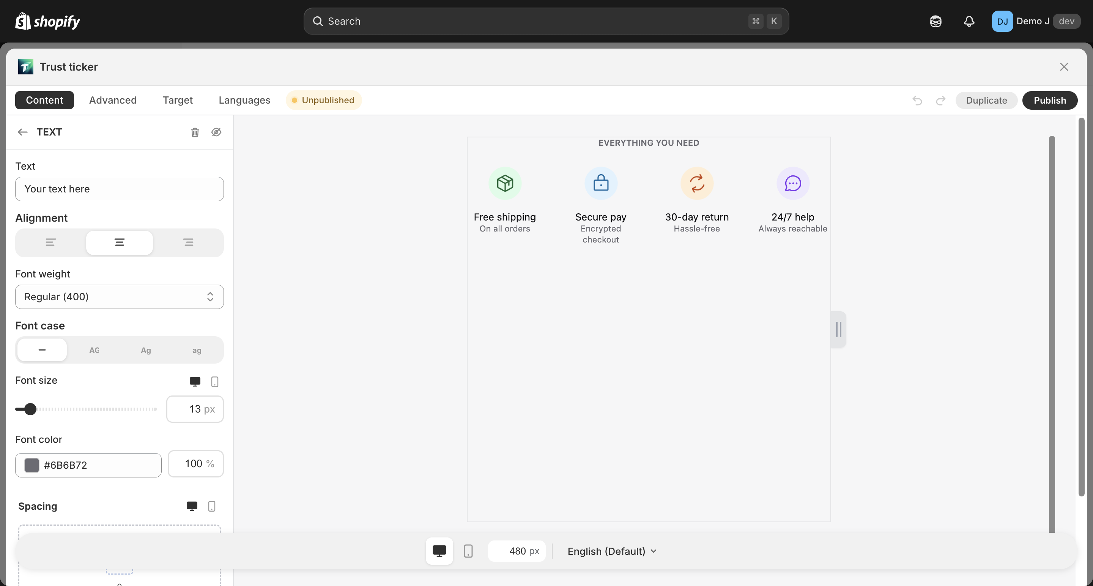The height and width of the screenshot is (586, 1093).
Task: Redo the last change
Action: pyautogui.click(x=941, y=100)
